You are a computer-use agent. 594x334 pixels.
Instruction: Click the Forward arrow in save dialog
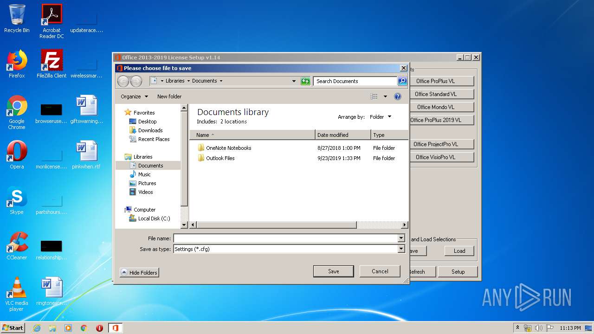coord(136,81)
